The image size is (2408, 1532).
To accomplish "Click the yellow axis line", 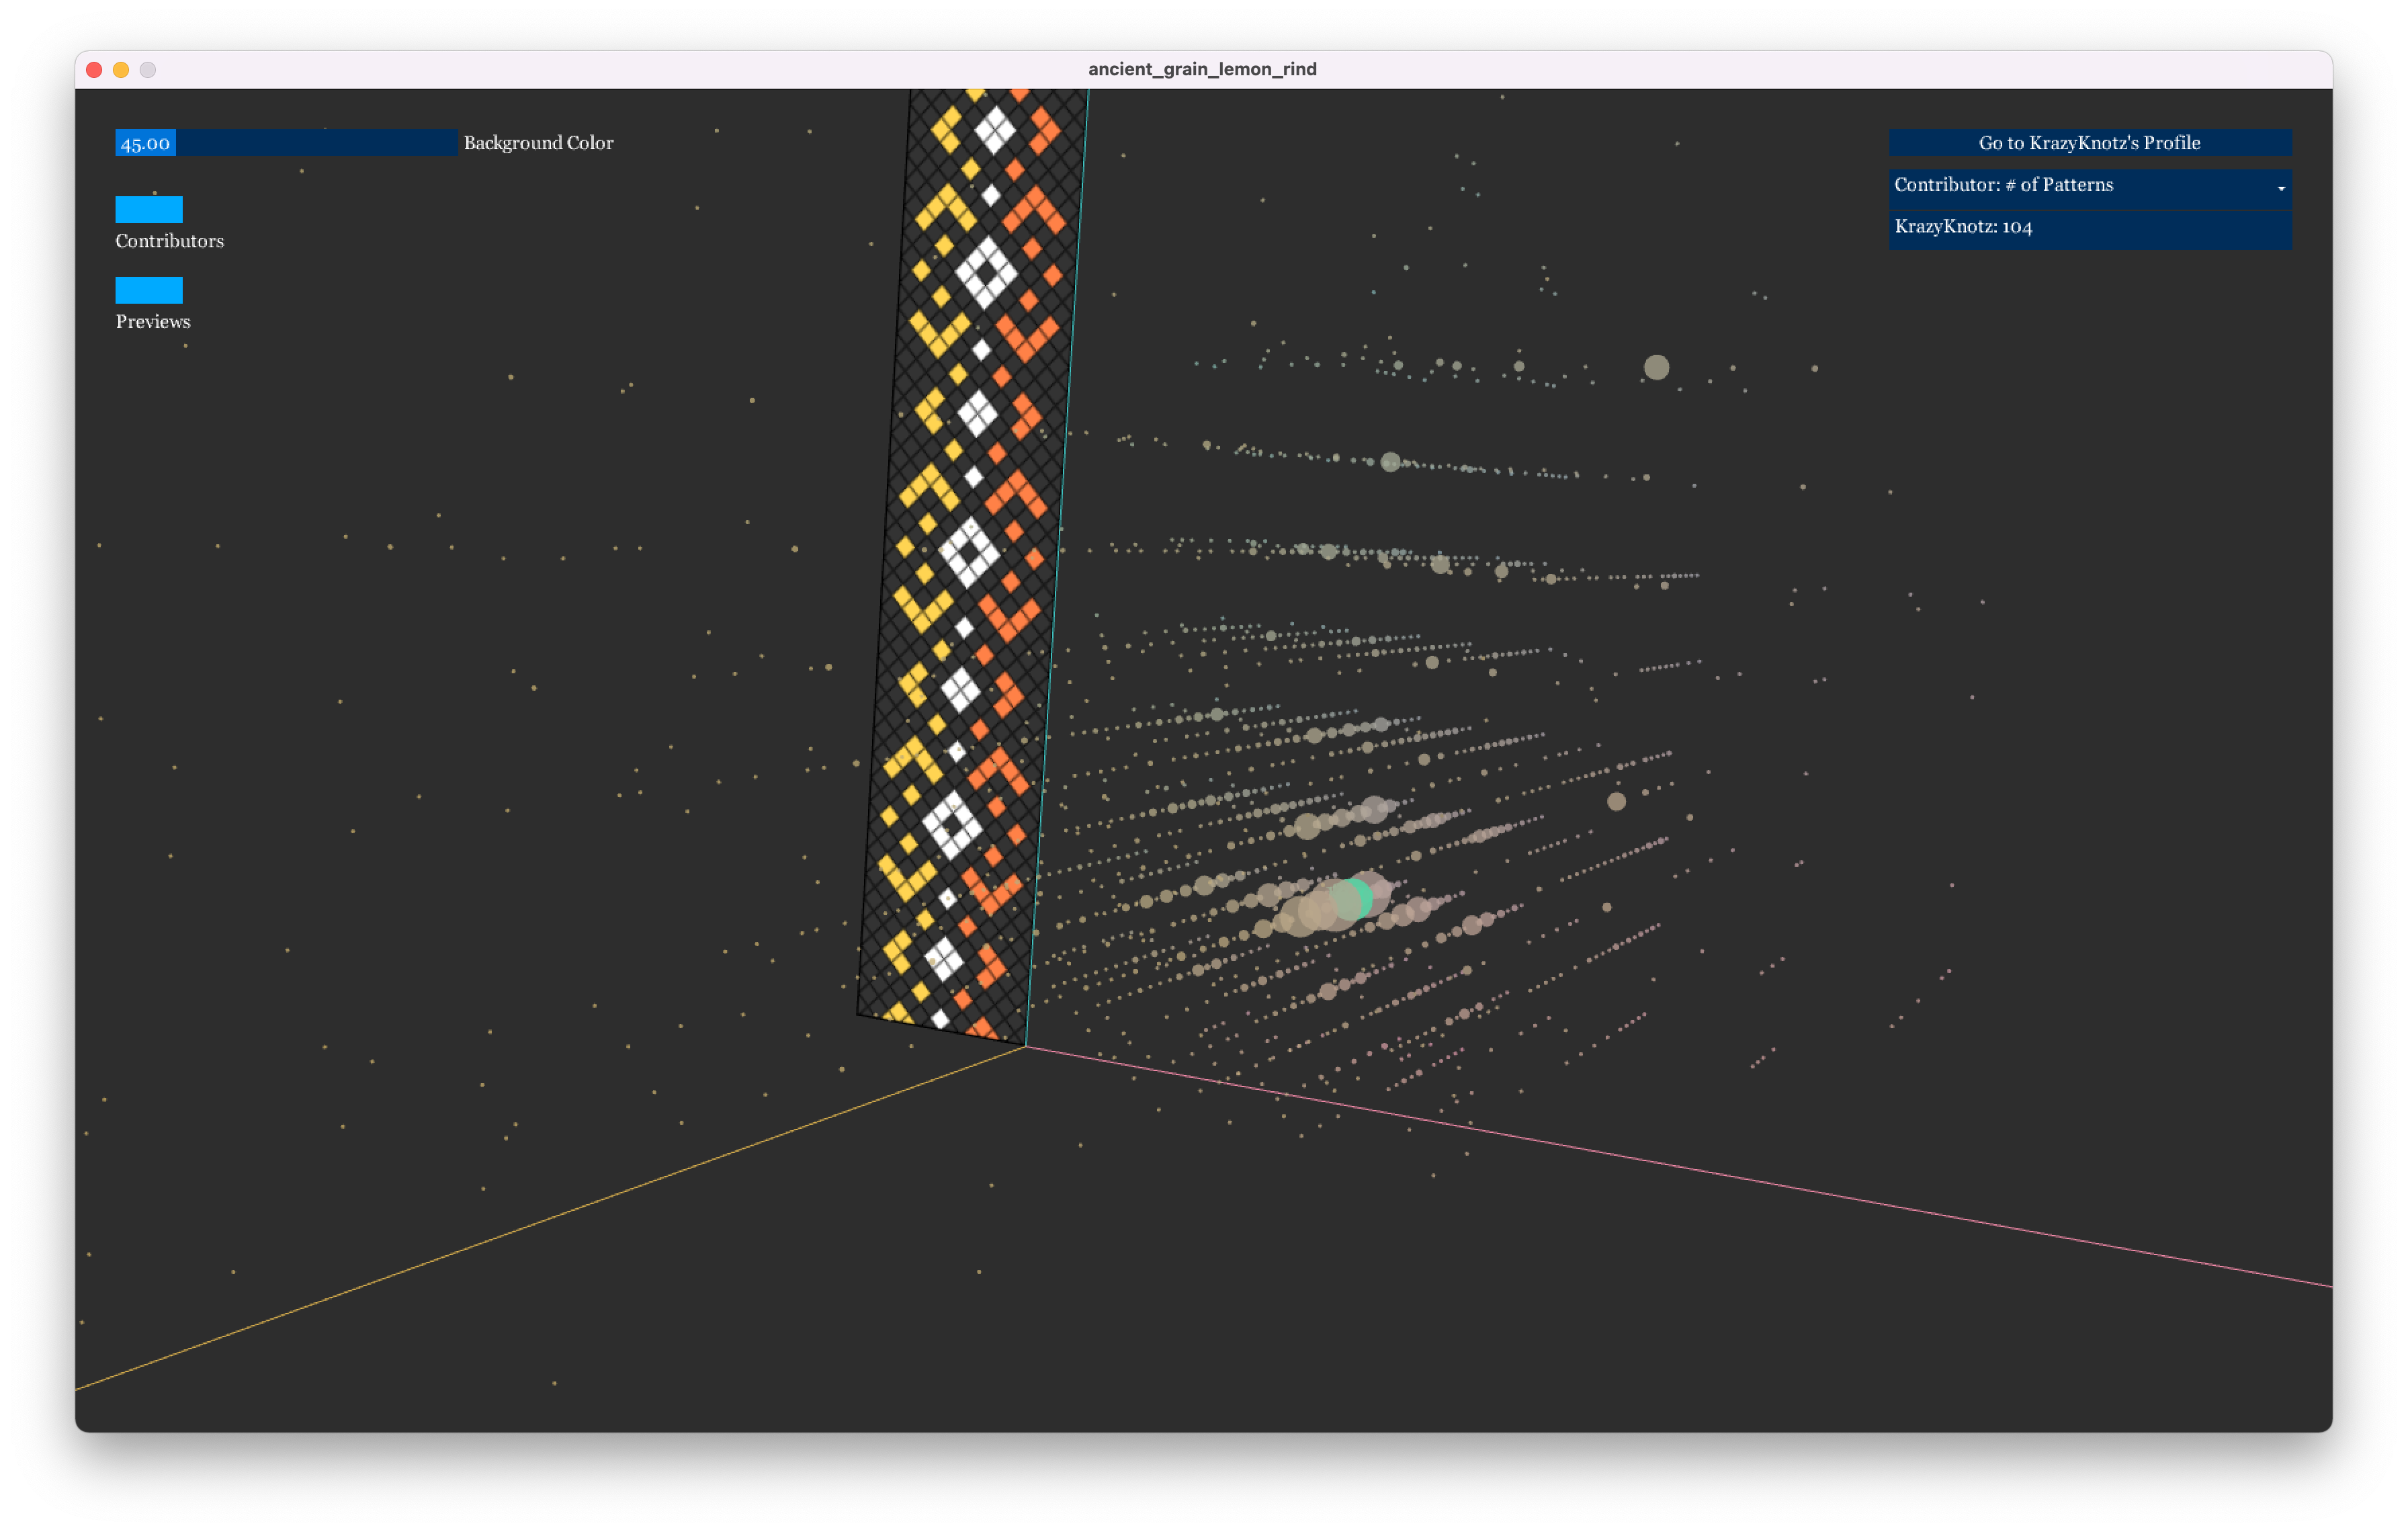I will [550, 1217].
